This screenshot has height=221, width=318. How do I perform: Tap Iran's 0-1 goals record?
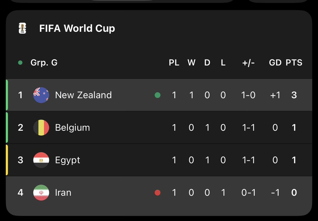(x=248, y=192)
